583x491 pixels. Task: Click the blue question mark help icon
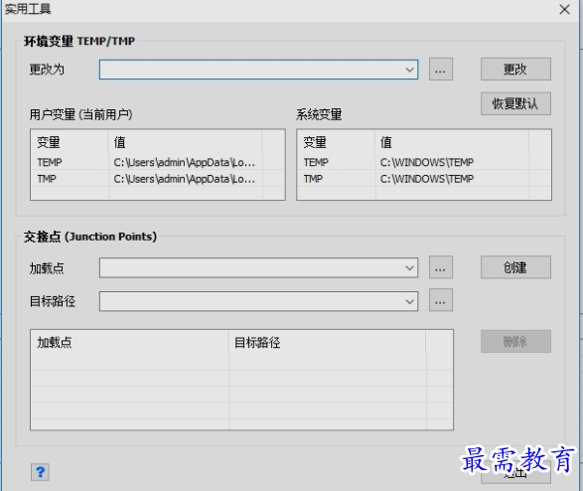[40, 472]
